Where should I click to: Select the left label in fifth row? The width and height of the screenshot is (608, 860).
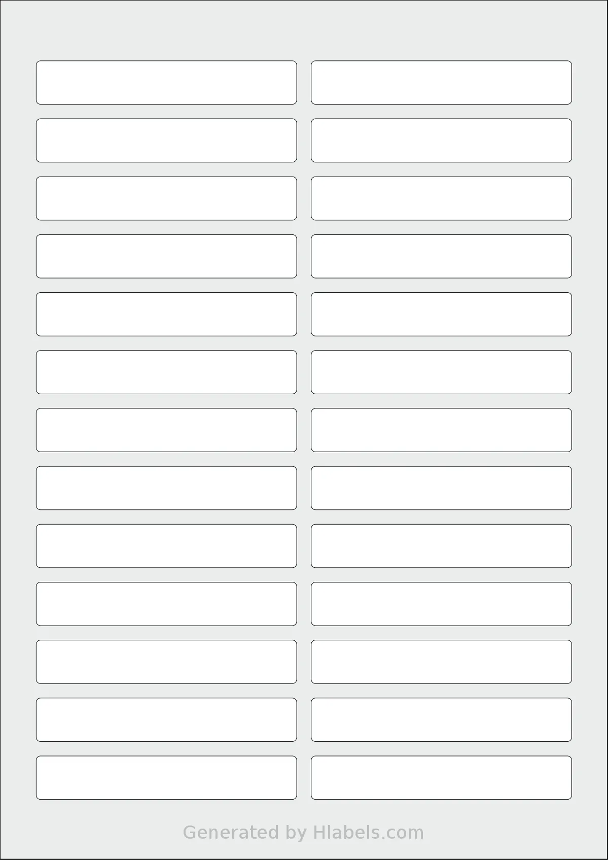[166, 314]
